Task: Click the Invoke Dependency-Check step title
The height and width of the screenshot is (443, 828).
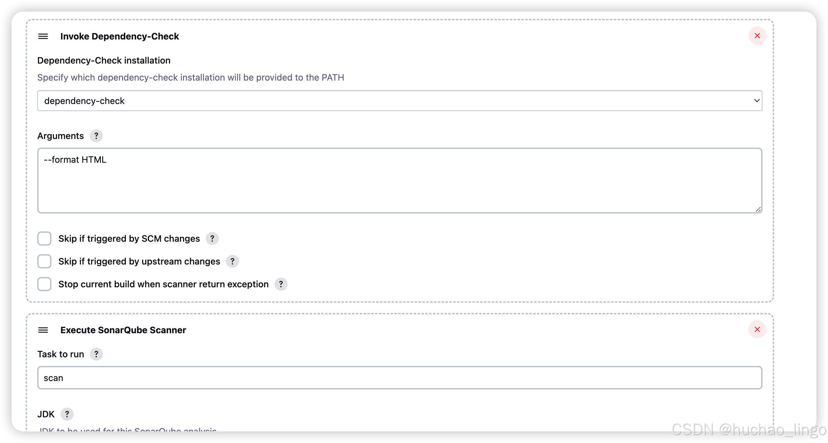Action: [x=119, y=36]
